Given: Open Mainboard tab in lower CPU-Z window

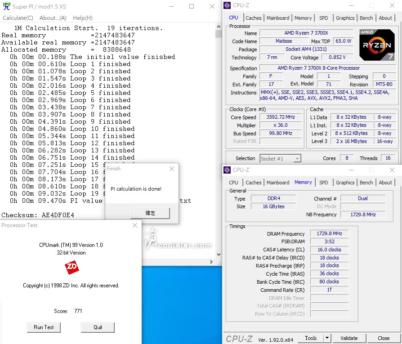Looking at the screenshot, I should click(278, 183).
